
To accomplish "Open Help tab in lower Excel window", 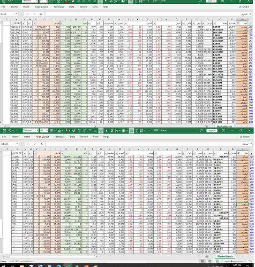I will click(x=106, y=137).
